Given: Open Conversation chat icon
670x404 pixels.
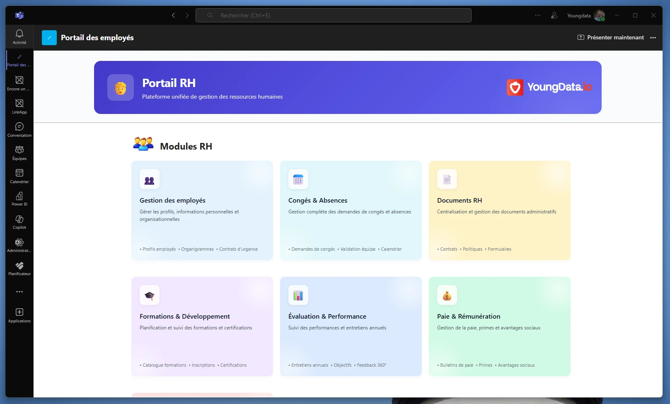Looking at the screenshot, I should pyautogui.click(x=19, y=130).
